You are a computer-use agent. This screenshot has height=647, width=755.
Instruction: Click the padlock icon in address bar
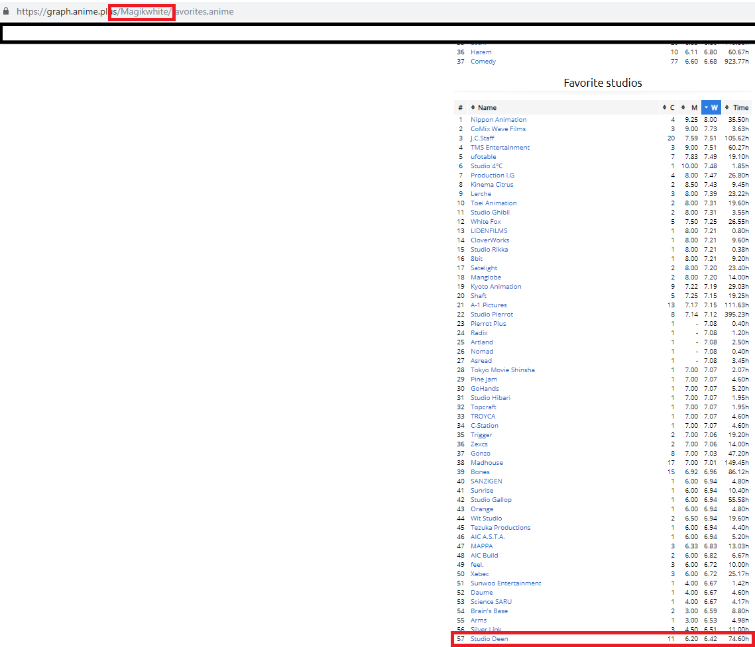[x=7, y=11]
